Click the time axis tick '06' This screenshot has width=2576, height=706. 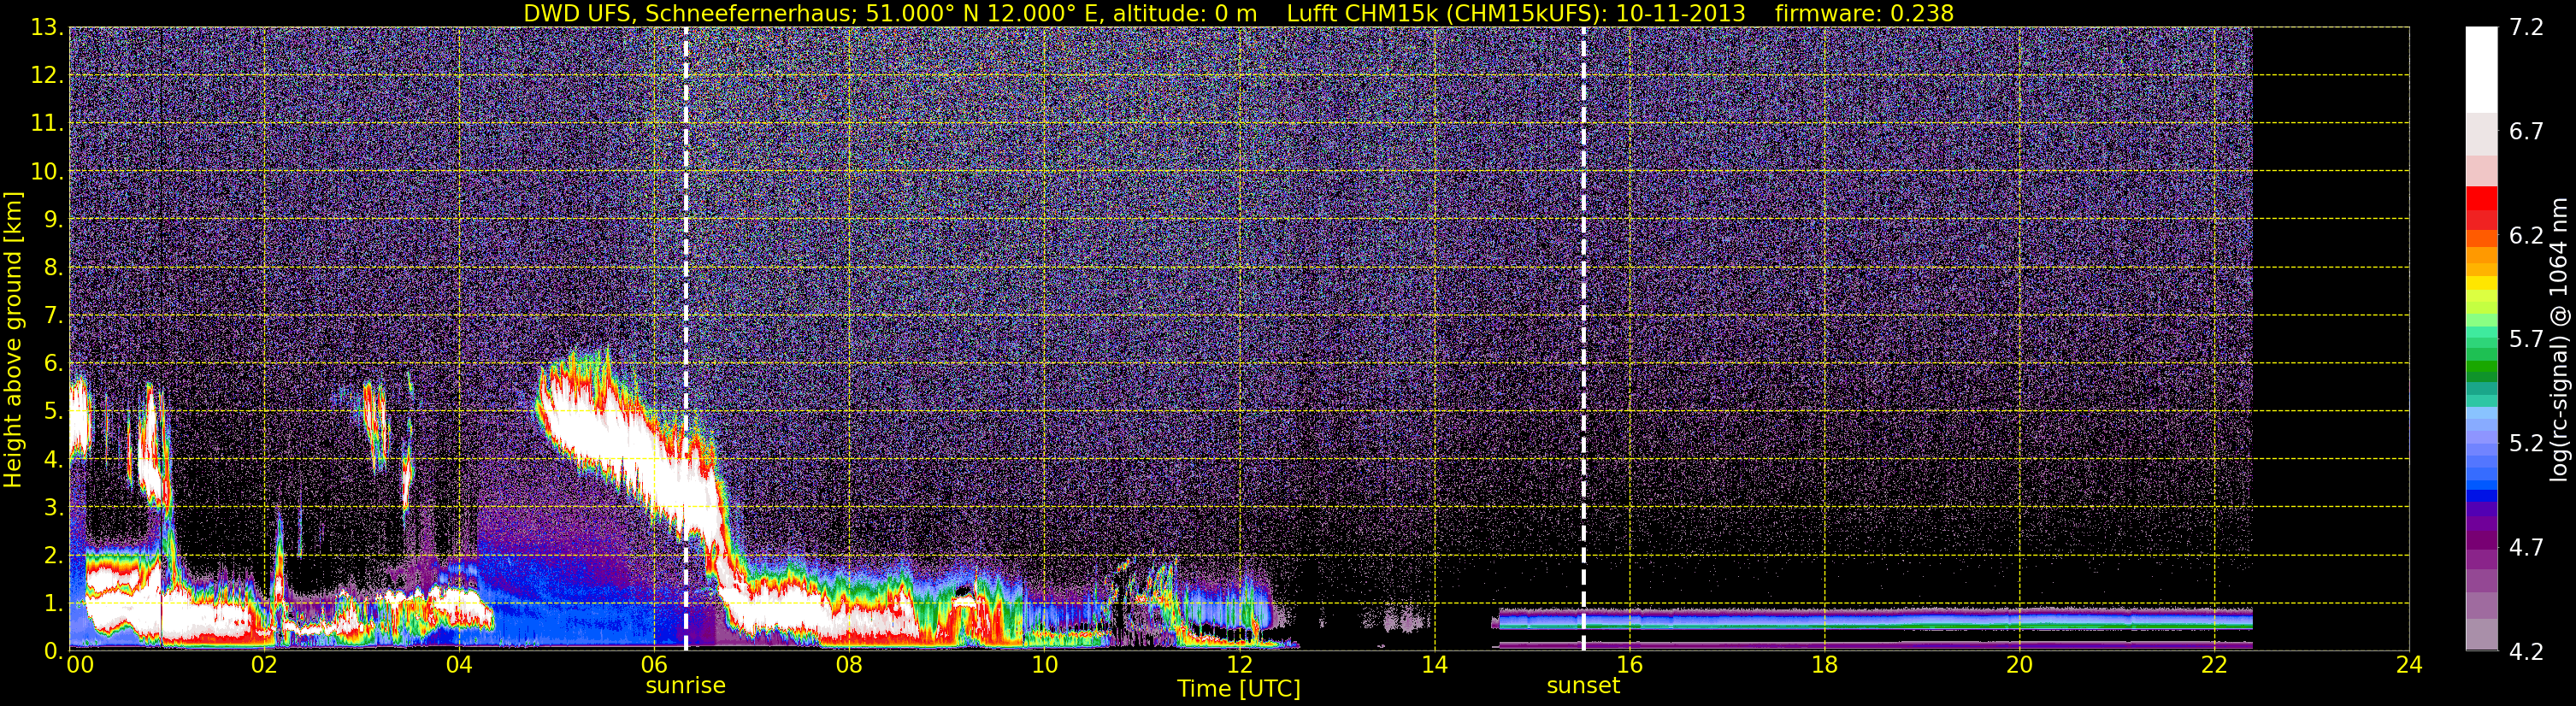(654, 666)
